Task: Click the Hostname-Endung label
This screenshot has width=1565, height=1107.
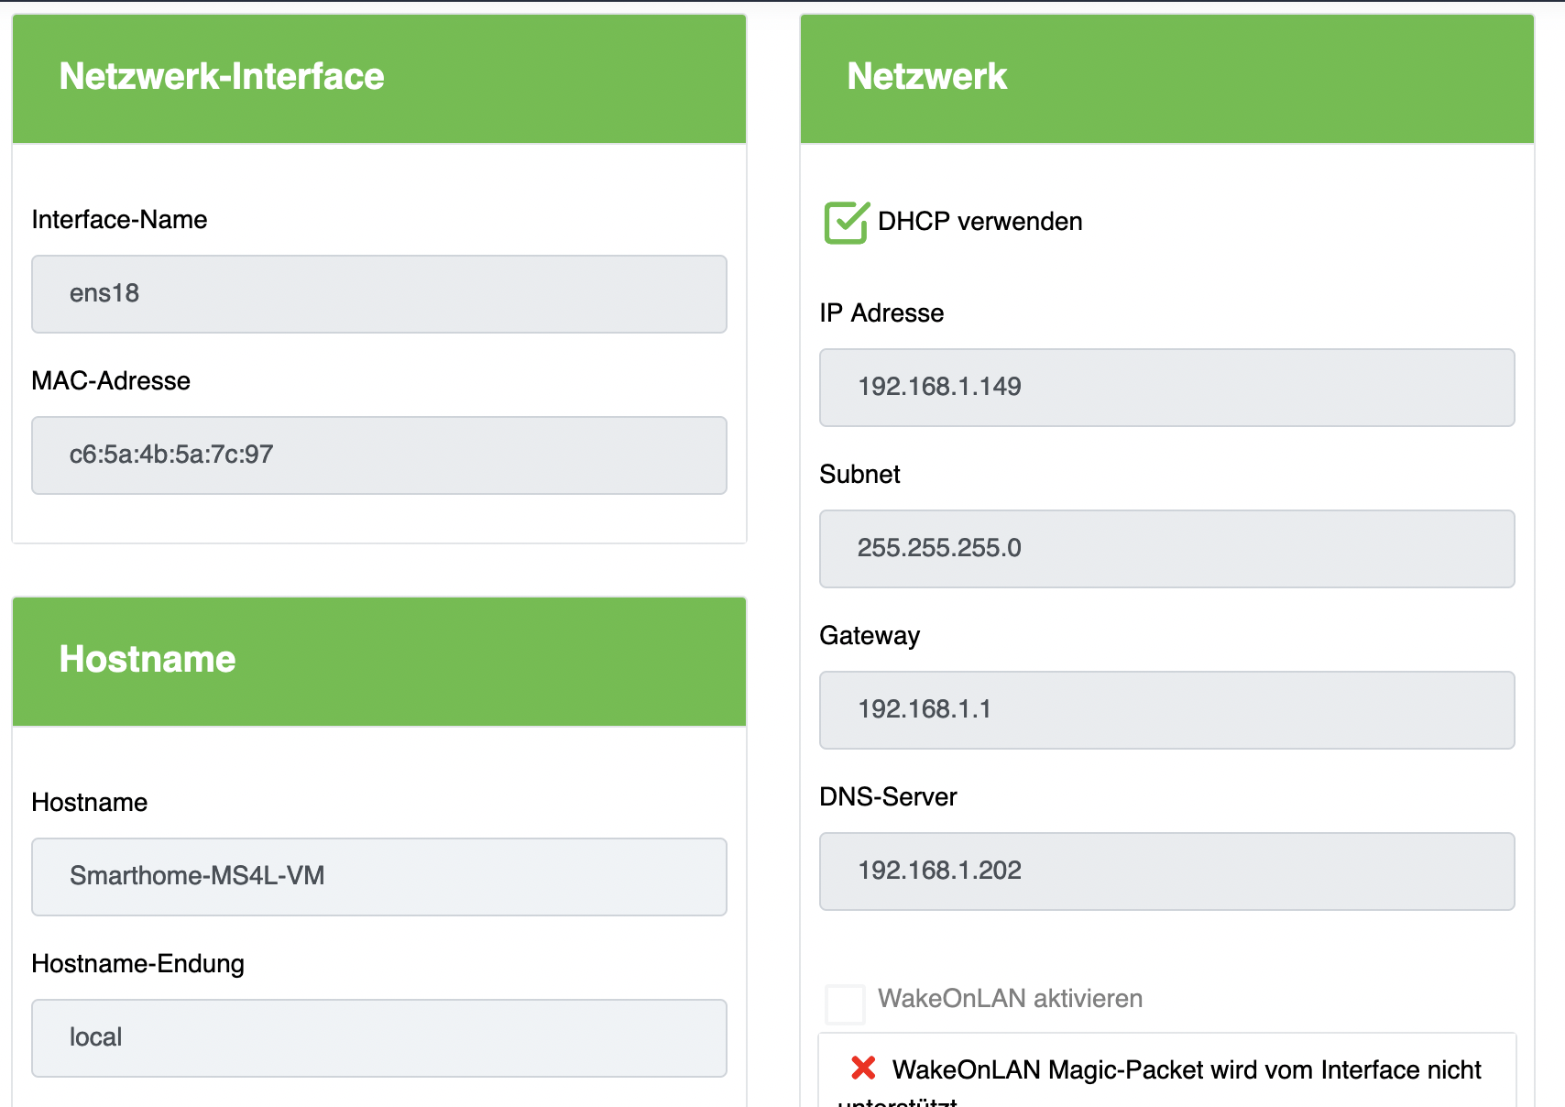Action: pyautogui.click(x=137, y=964)
